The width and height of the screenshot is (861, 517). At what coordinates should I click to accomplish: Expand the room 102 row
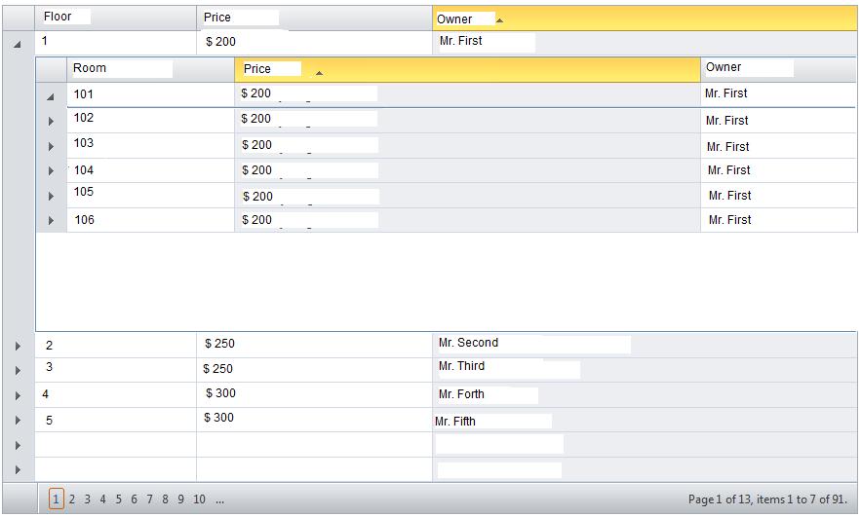[52, 122]
